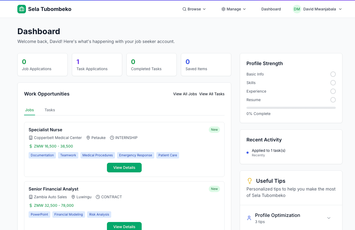The image size is (355, 230).
Task: Click the Skills status circle
Action: click(x=333, y=83)
